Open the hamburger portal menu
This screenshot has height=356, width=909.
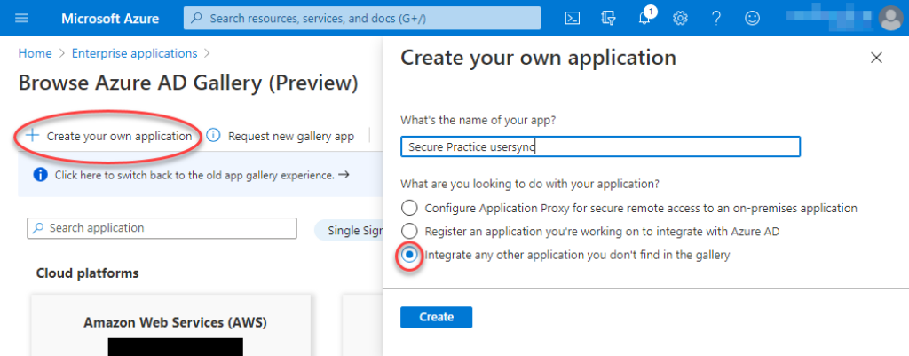22,18
